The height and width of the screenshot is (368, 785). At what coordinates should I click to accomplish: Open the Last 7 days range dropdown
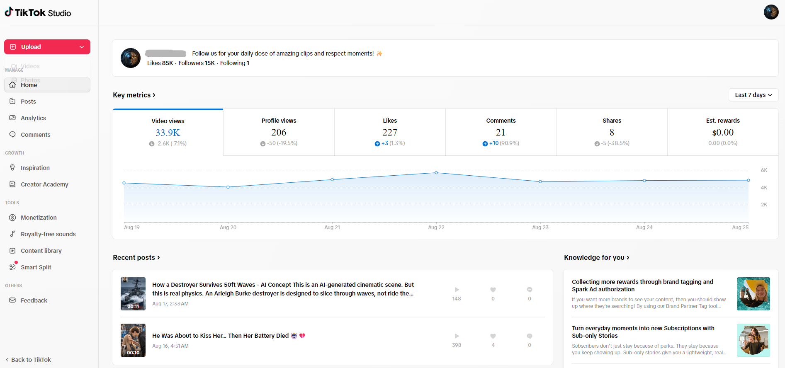click(753, 95)
